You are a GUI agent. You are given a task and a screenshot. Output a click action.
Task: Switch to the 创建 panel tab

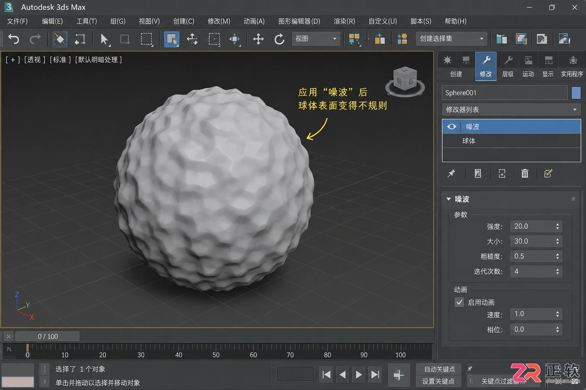coord(456,66)
